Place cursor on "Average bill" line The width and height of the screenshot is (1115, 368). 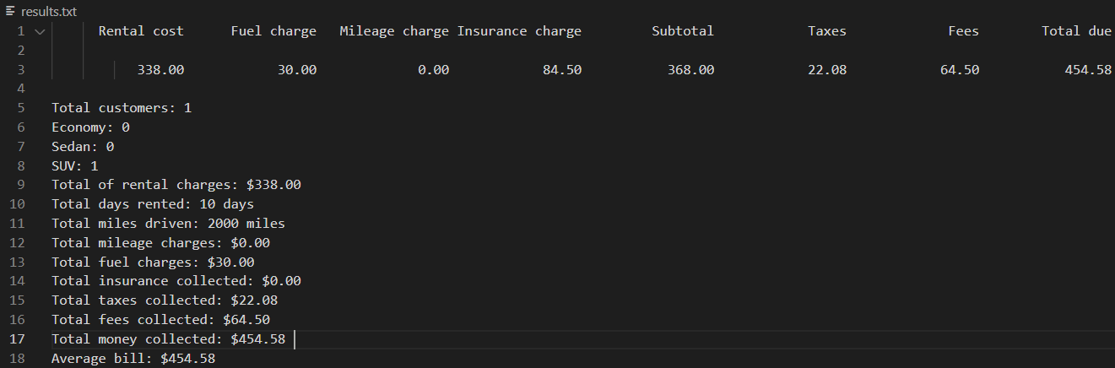(x=133, y=359)
